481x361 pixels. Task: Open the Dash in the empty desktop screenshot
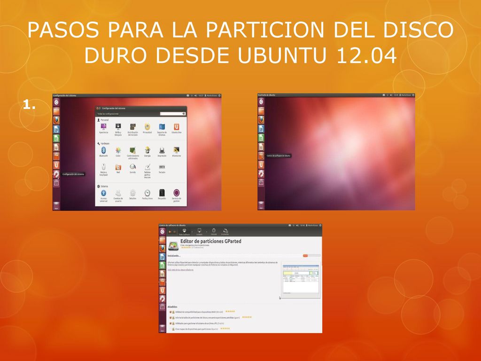pos(261,102)
